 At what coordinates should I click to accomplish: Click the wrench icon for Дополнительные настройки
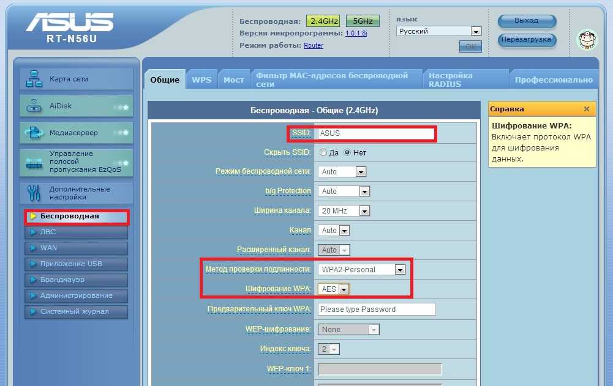(x=34, y=193)
